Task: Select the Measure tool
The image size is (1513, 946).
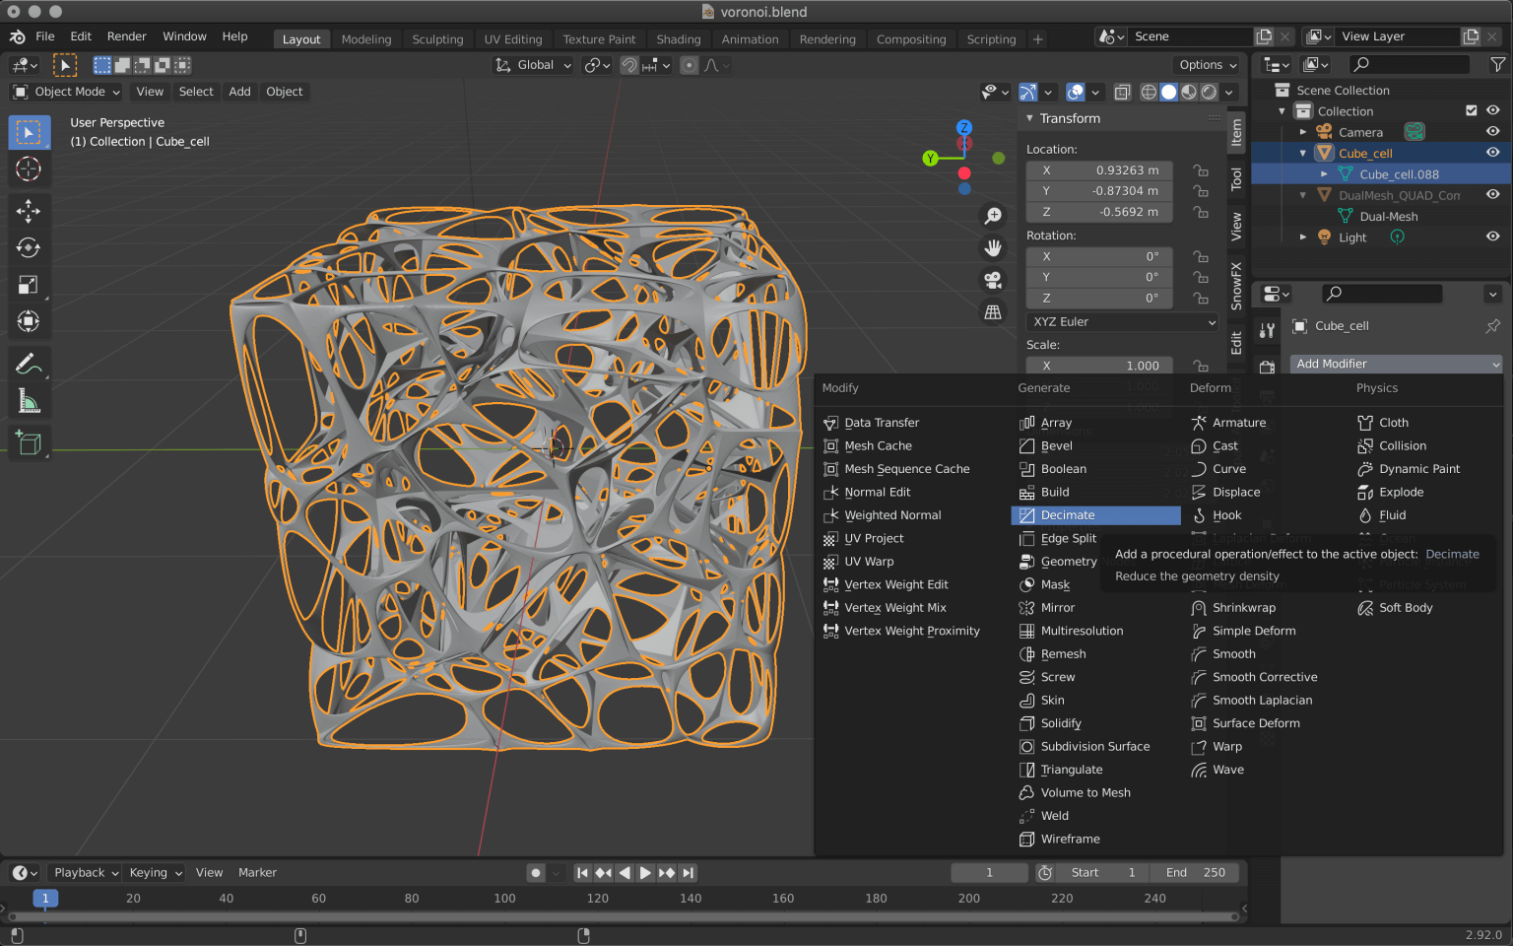Action: click(29, 400)
